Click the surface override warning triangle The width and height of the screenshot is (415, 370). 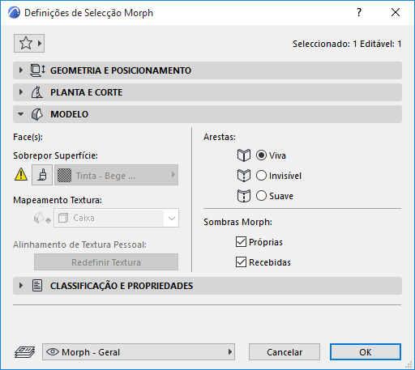[x=21, y=174]
